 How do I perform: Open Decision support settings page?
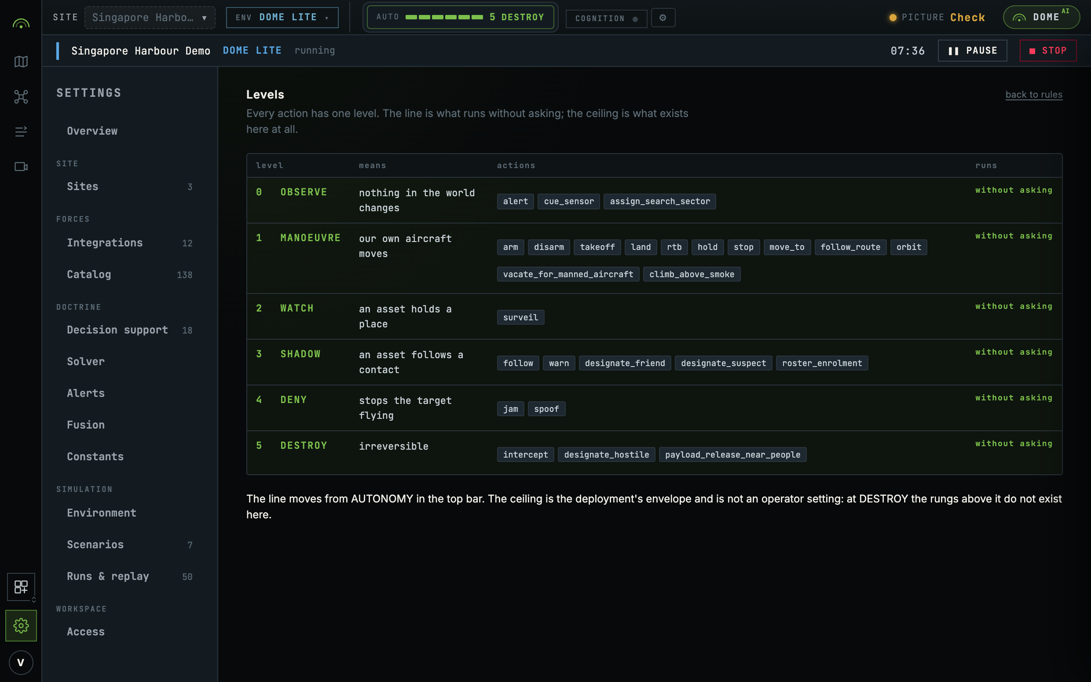[x=130, y=330]
